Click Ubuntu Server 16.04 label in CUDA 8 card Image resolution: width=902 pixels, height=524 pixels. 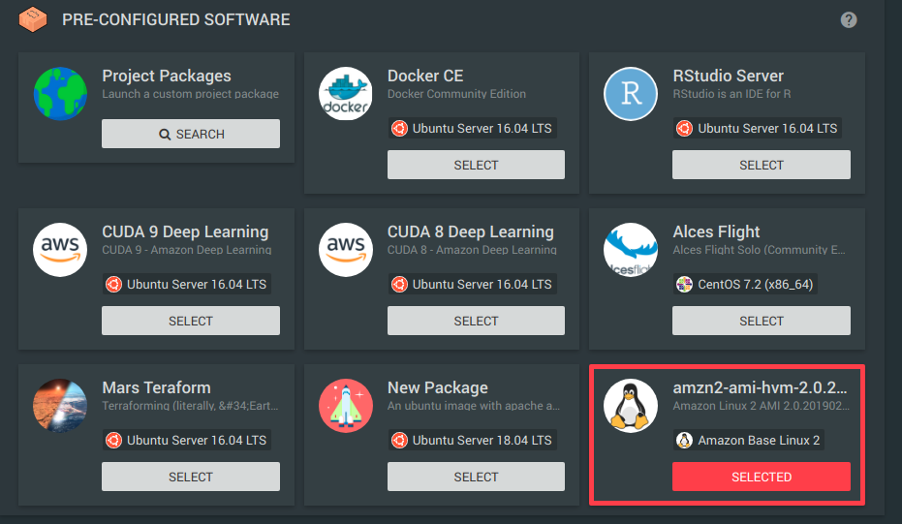[x=482, y=284]
